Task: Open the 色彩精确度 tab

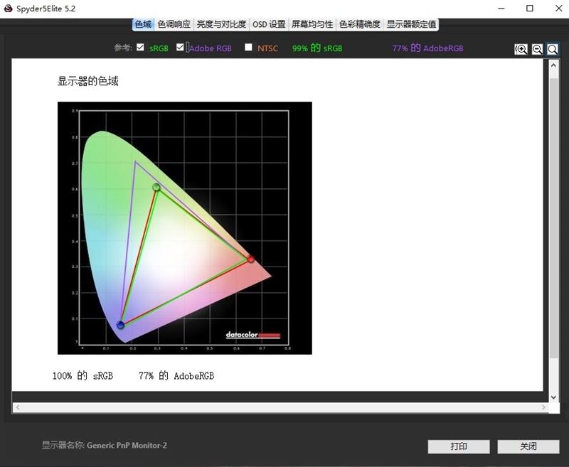Action: tap(360, 24)
